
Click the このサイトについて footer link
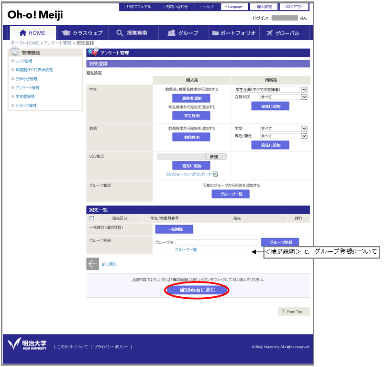point(72,346)
